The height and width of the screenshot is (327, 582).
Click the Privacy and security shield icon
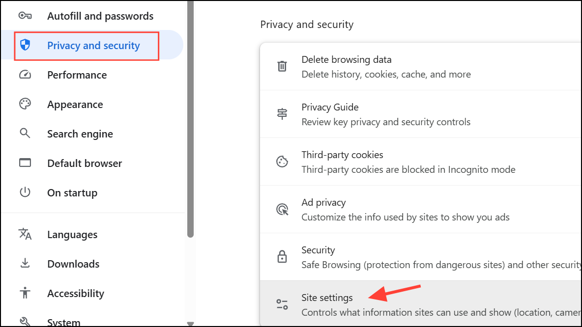[x=25, y=45]
